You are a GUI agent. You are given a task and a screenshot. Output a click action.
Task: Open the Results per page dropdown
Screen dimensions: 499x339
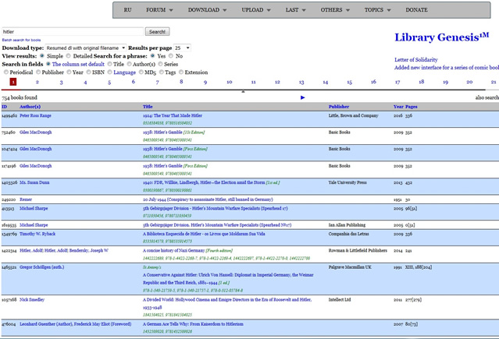click(182, 48)
